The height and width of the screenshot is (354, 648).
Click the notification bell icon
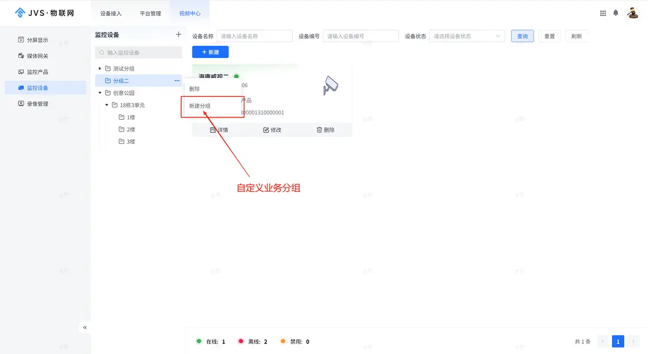click(615, 12)
